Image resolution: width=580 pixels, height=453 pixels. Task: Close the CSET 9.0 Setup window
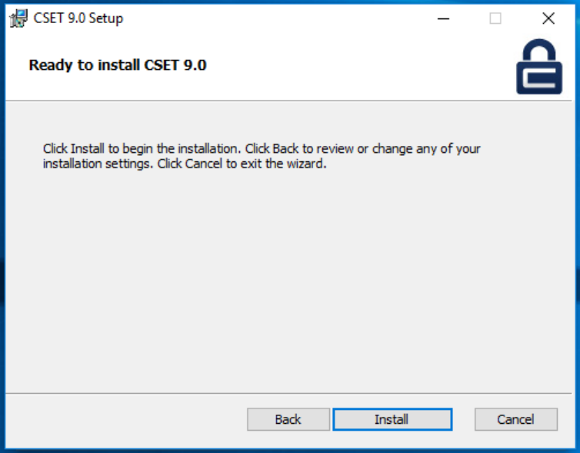pos(548,18)
